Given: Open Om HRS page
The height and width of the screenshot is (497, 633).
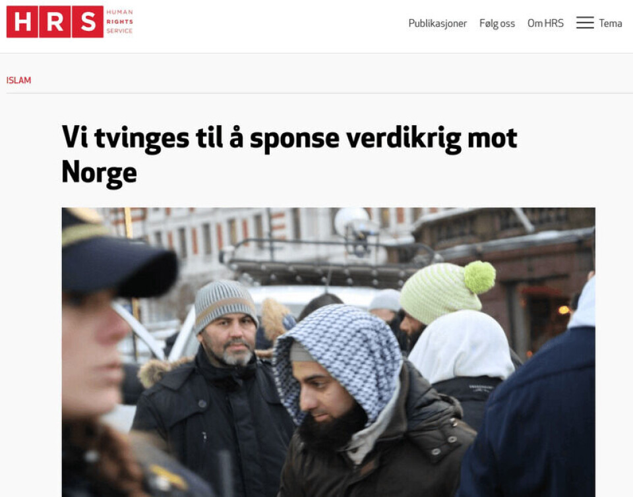Looking at the screenshot, I should [545, 23].
